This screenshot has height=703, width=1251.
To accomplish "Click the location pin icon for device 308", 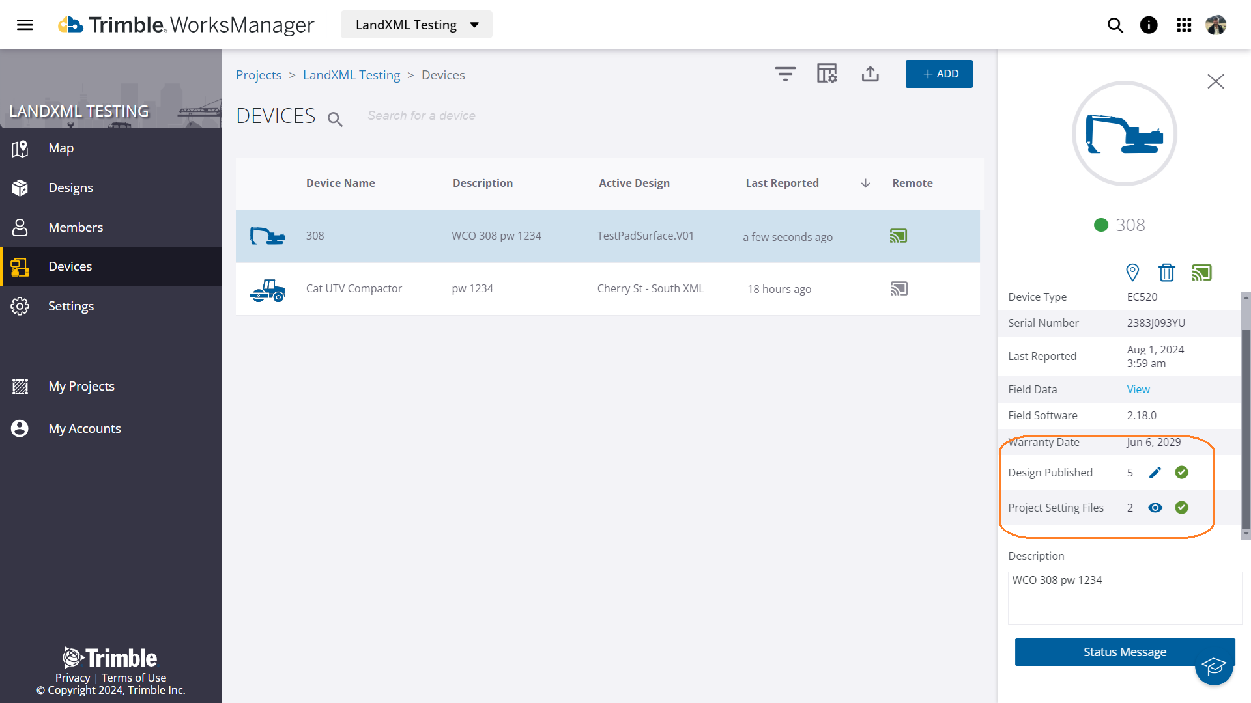I will coord(1132,272).
